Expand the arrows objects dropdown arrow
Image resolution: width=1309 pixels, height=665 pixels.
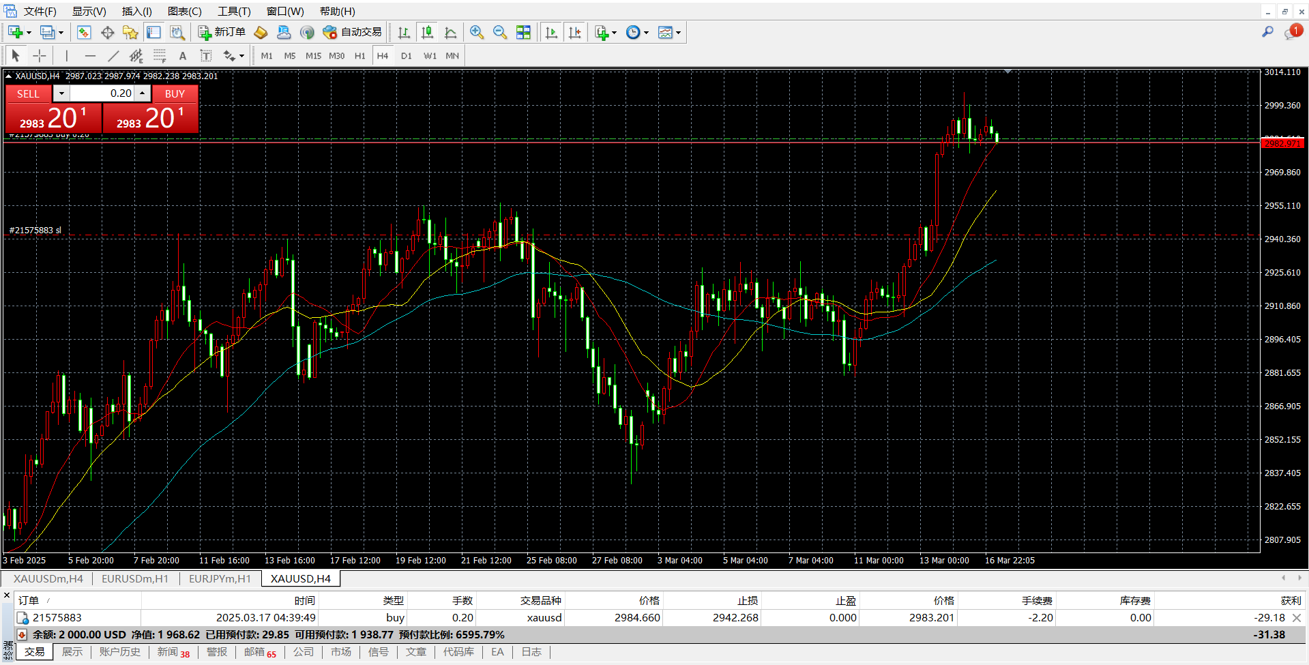pyautogui.click(x=241, y=56)
